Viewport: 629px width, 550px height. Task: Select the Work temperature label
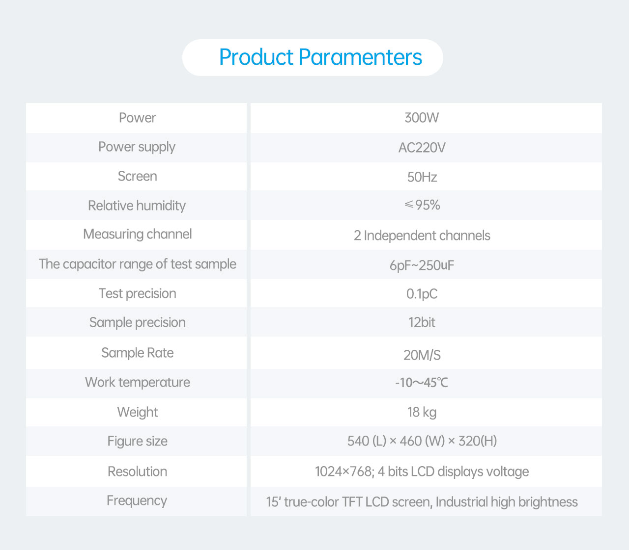[137, 382]
